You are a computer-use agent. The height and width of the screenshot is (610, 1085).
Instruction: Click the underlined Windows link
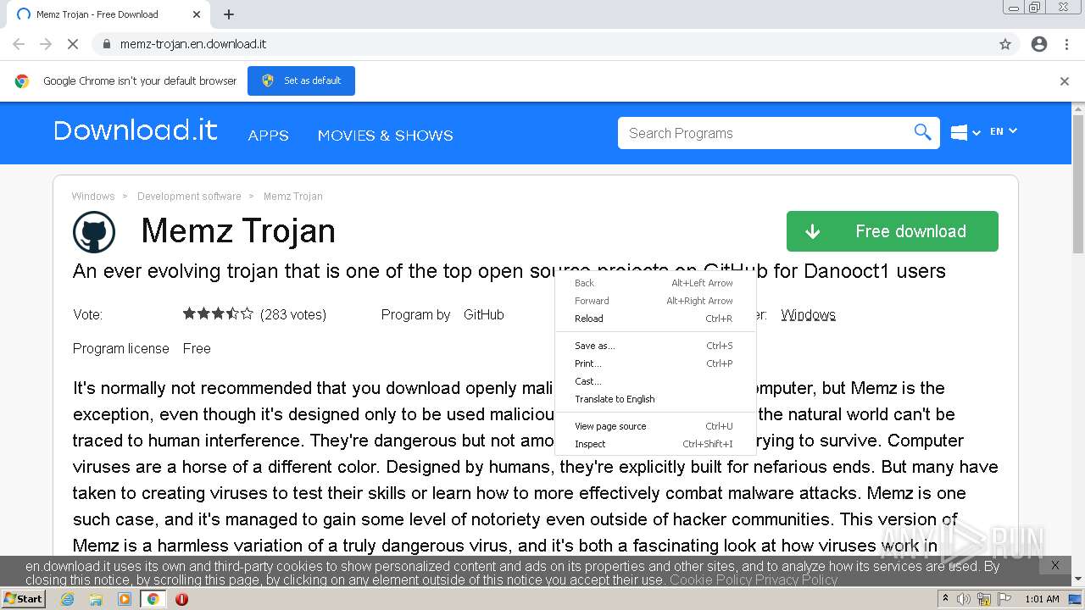tap(808, 314)
